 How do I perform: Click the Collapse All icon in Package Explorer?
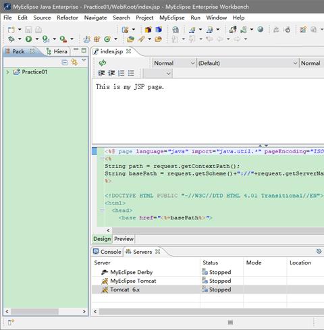point(64,62)
